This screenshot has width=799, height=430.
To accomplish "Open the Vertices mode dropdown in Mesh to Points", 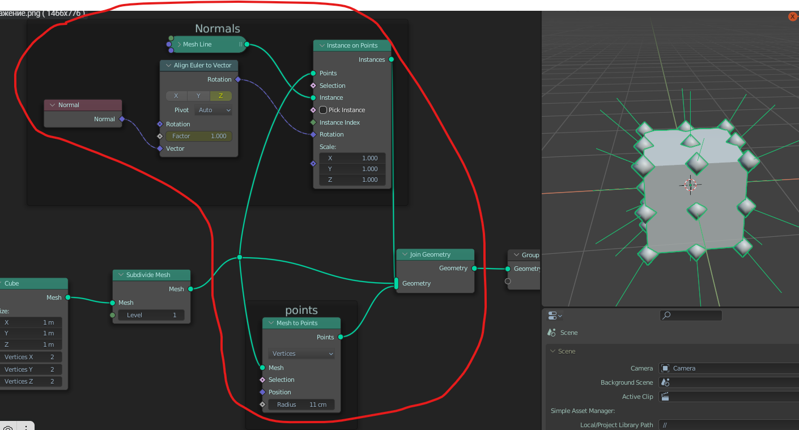I will (x=301, y=354).
